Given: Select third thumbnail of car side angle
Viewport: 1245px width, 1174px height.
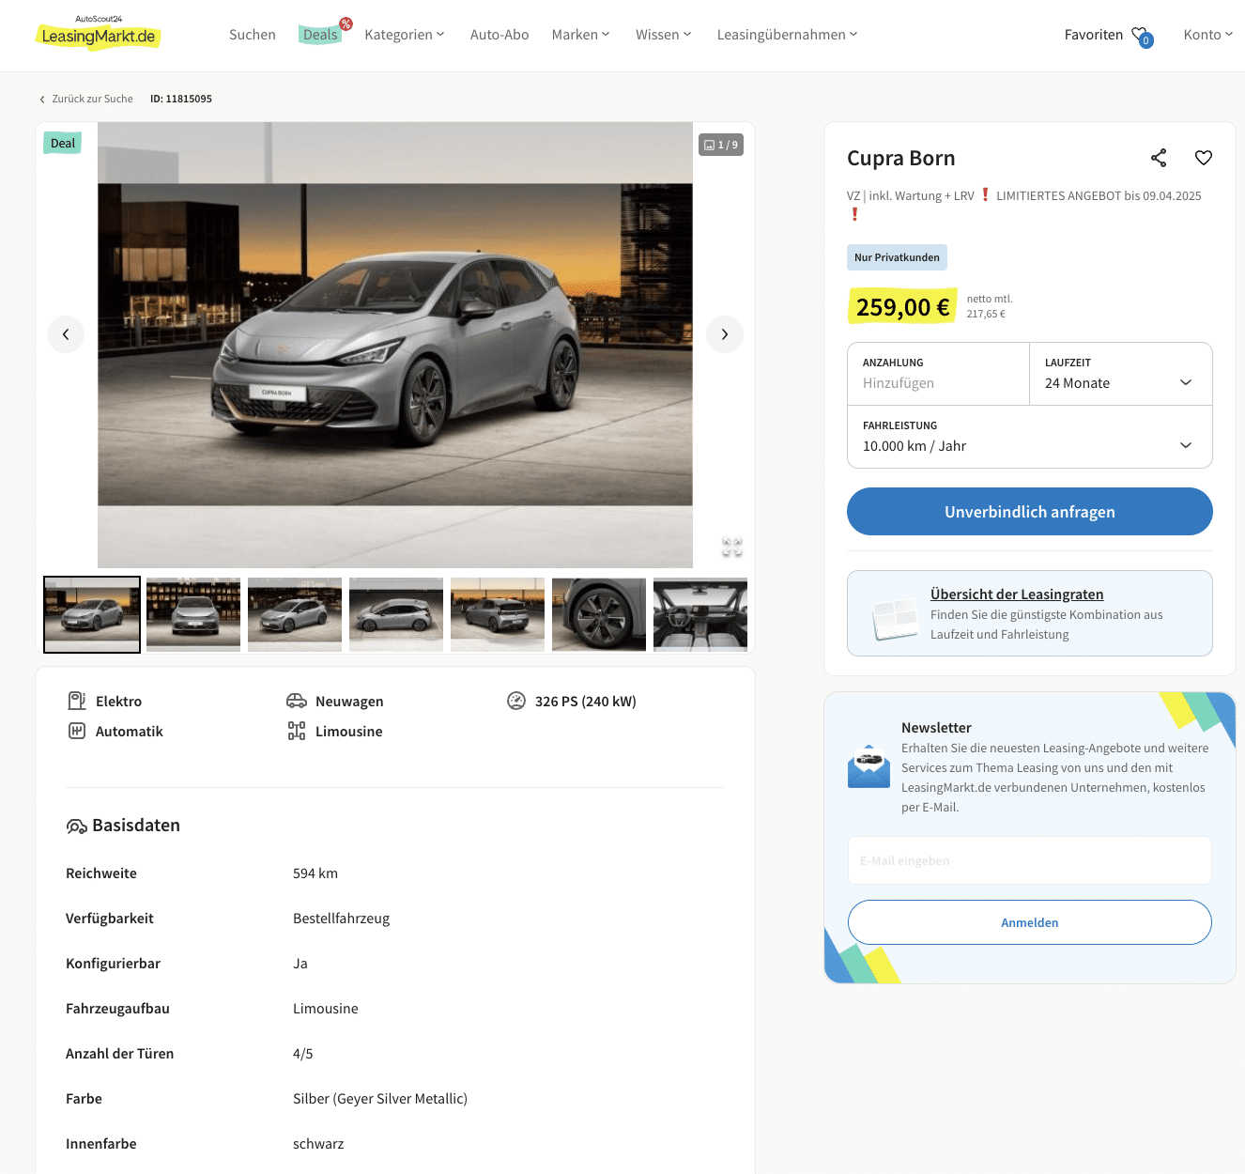Looking at the screenshot, I should 295,614.
